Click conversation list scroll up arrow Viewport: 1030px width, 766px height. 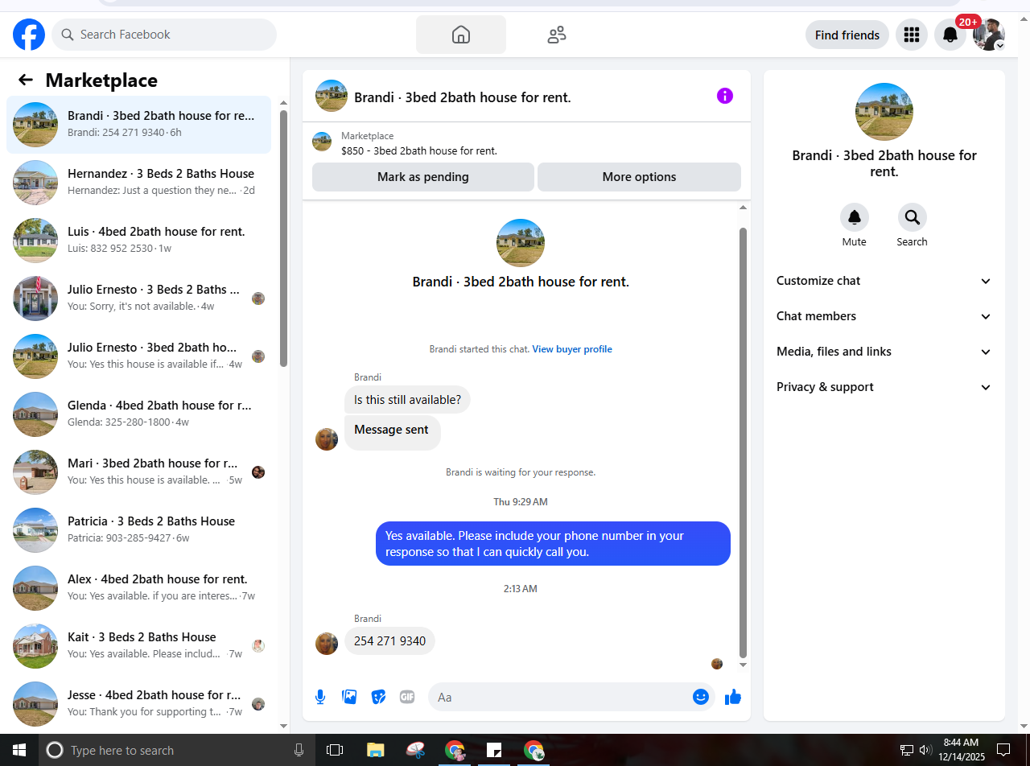[x=283, y=103]
